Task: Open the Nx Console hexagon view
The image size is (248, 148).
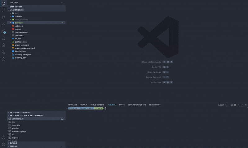Action: pos(3,45)
